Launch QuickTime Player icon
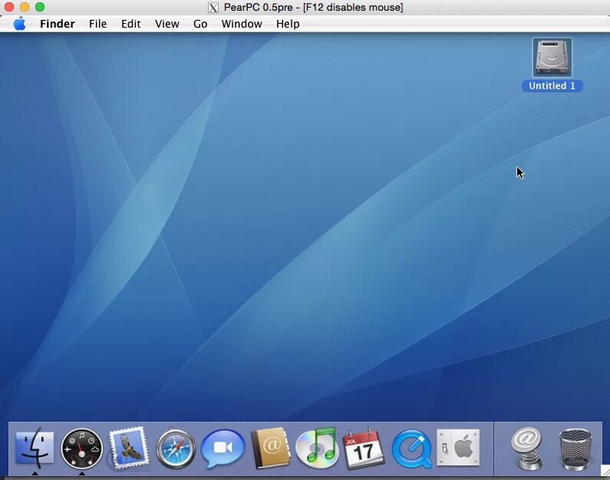 [412, 449]
